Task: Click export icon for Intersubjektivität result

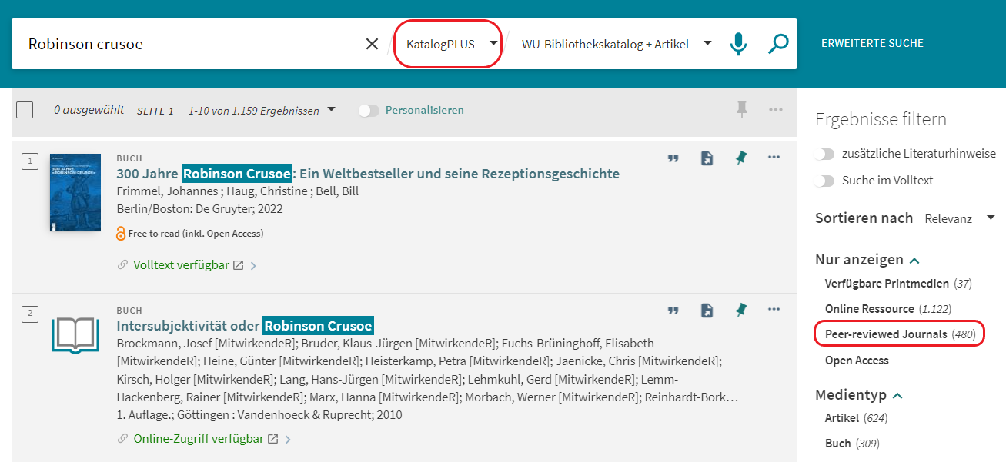Action: 707,311
